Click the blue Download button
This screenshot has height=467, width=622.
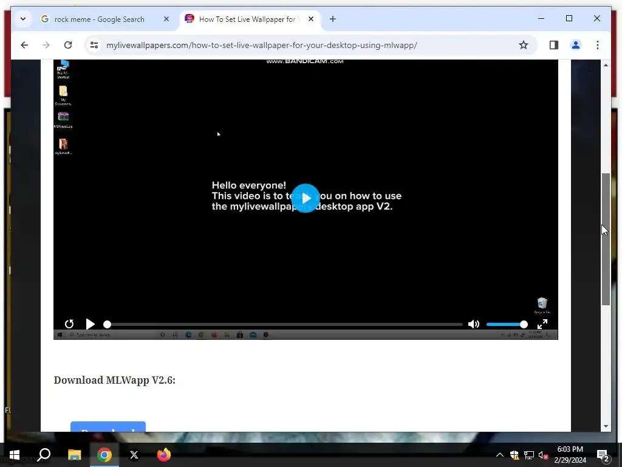pyautogui.click(x=108, y=426)
